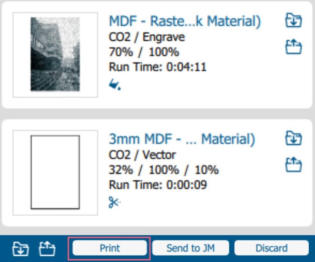Click the Run Time 0:04:11 text
The width and height of the screenshot is (315, 262).
pos(157,67)
